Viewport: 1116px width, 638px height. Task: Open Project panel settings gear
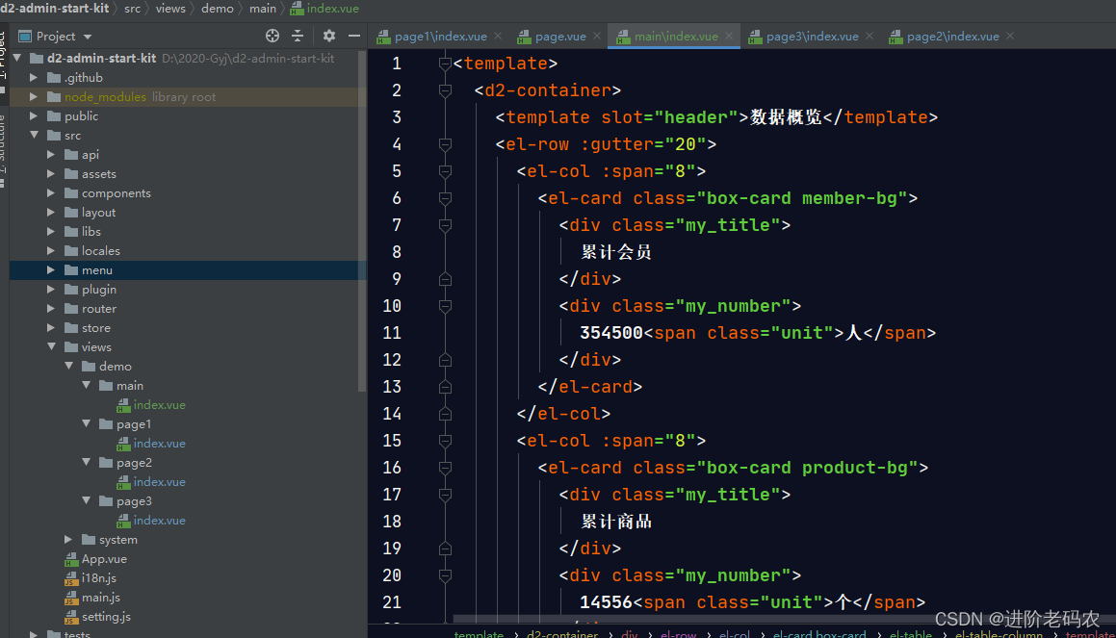tap(328, 36)
